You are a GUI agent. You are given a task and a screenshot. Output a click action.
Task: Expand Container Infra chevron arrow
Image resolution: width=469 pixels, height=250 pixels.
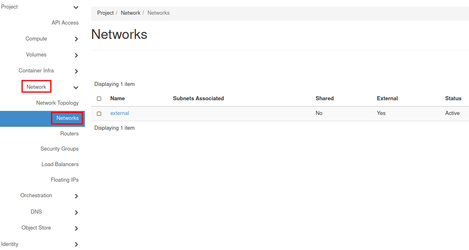(x=76, y=71)
